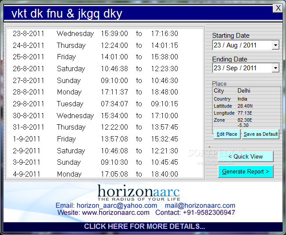This screenshot has height=235, width=286.
Task: Click the Lattitude value 28.40N
Action: (245, 106)
